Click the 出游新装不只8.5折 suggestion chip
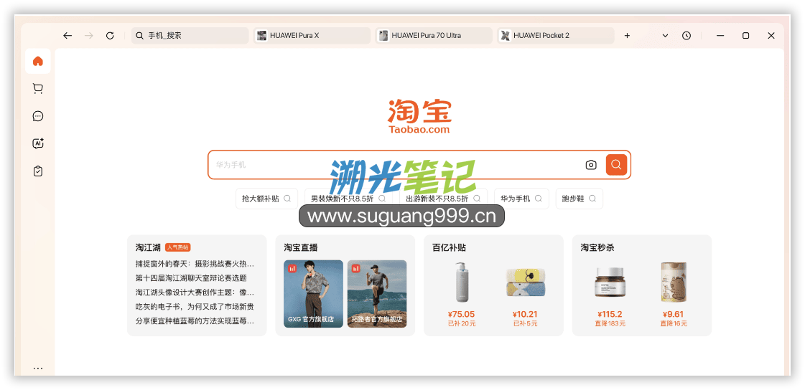Image resolution: width=805 pixels, height=390 pixels. (x=443, y=199)
